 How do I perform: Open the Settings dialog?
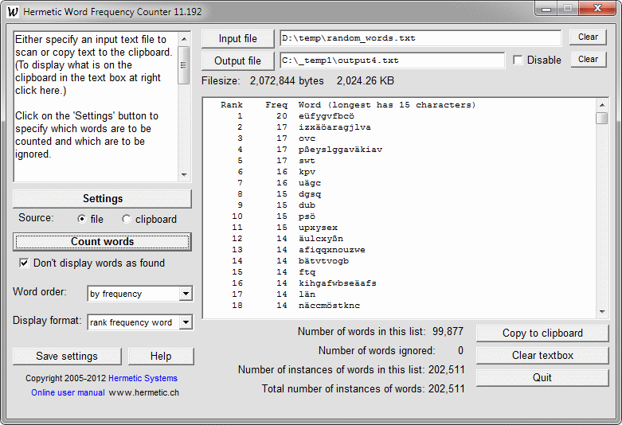coord(102,198)
